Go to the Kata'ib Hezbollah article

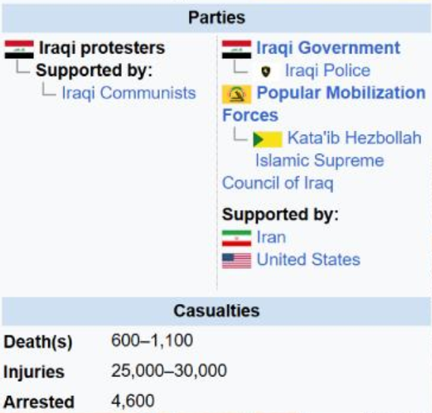pos(353,138)
